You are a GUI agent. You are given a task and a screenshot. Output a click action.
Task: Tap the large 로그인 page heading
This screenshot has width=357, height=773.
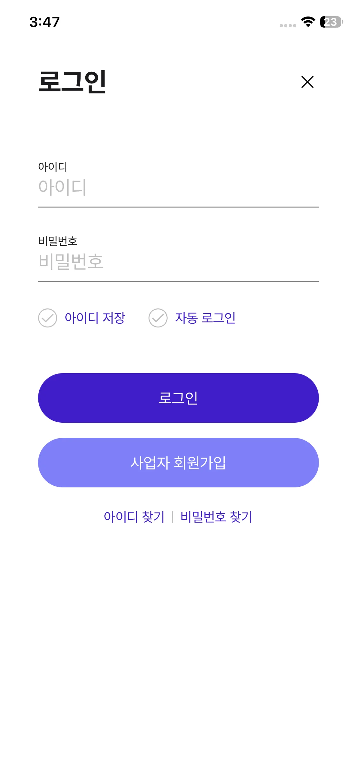click(x=72, y=82)
